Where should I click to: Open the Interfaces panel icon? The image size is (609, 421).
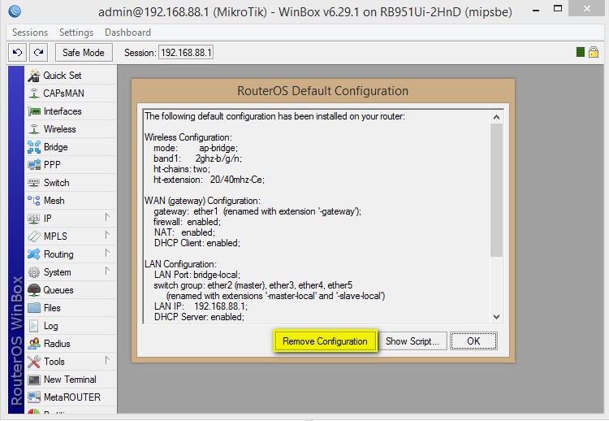click(34, 111)
